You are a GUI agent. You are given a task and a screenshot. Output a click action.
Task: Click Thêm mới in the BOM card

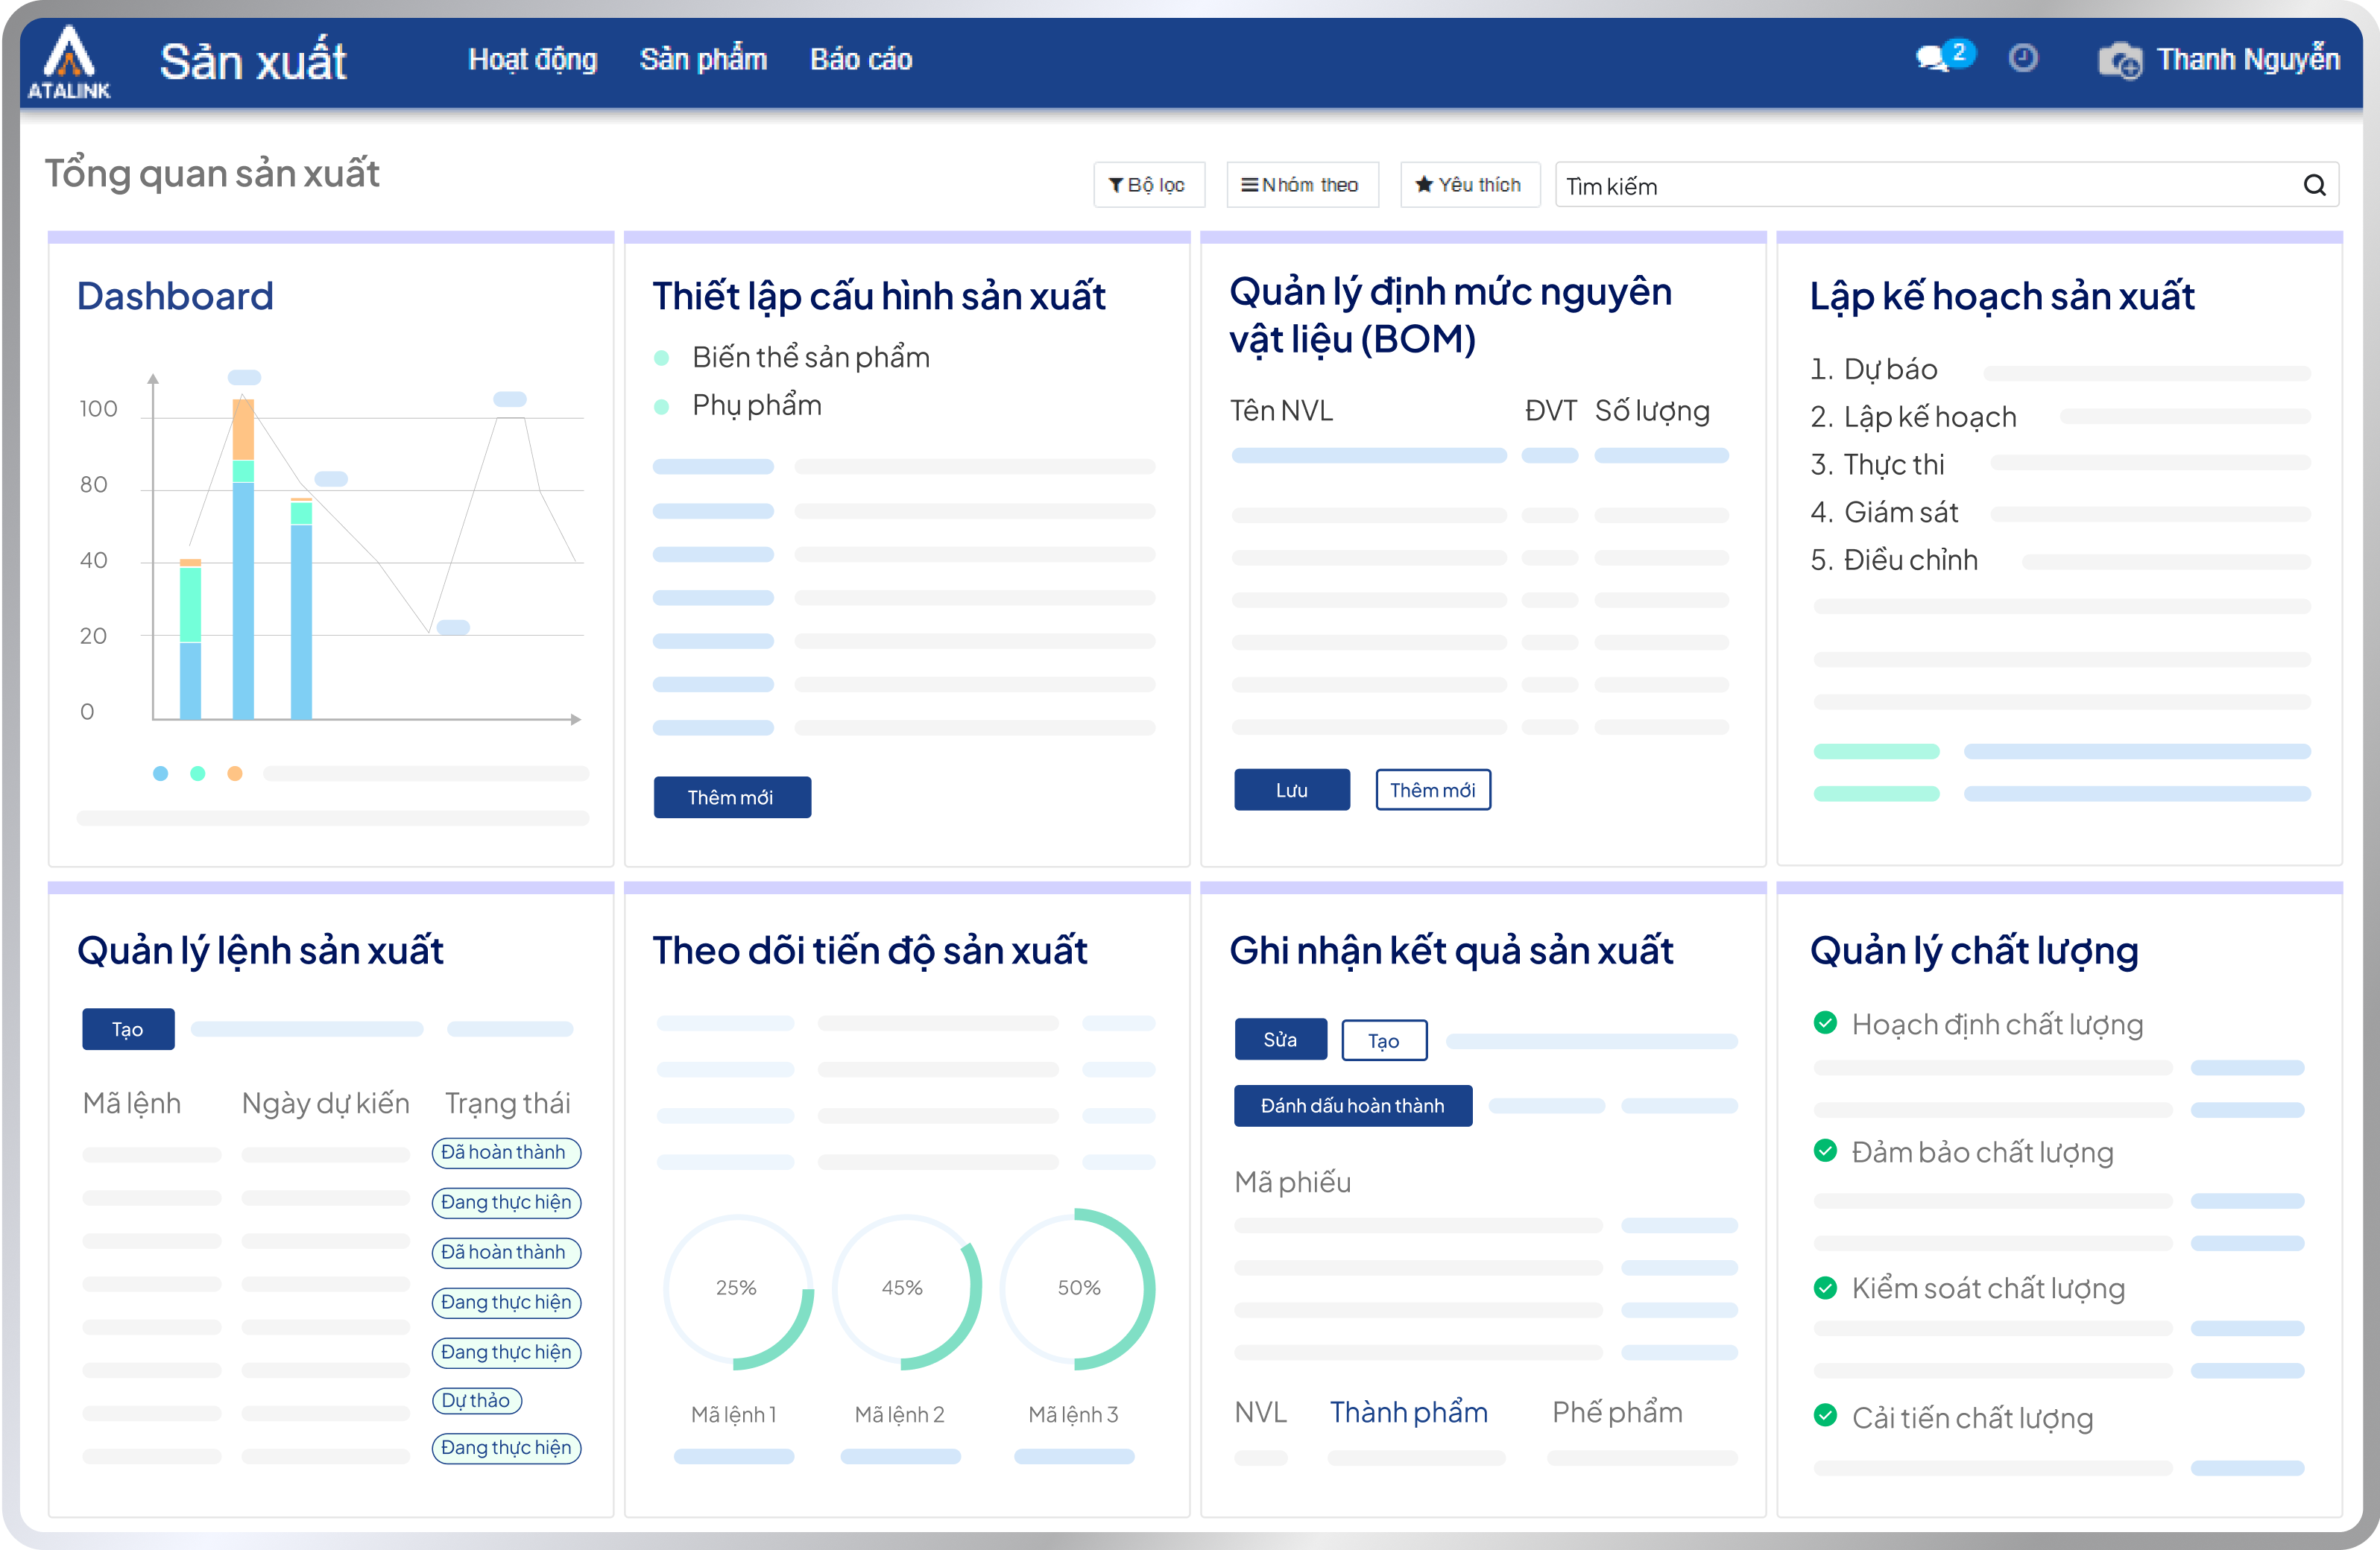tap(1433, 790)
